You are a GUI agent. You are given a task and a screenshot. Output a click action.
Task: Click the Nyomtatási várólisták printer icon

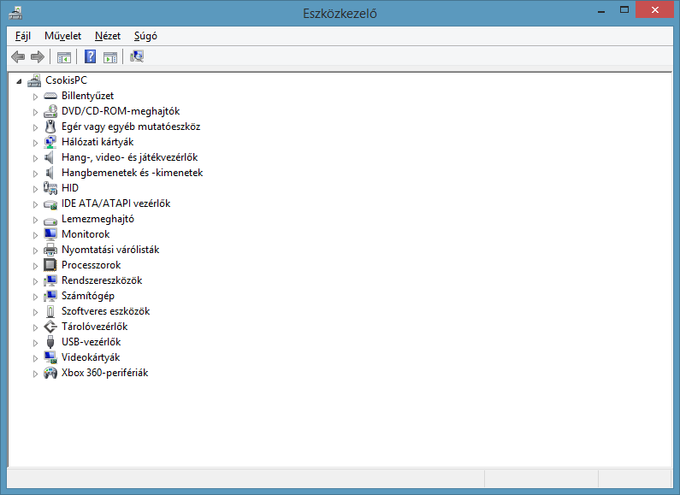[x=50, y=250]
